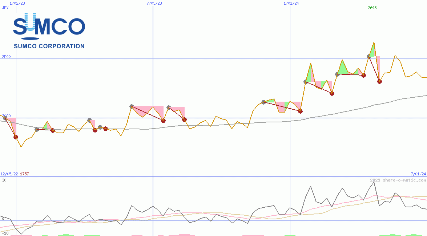427x236 pixels.
Task: Click the JPY currency label
Action: point(5,8)
